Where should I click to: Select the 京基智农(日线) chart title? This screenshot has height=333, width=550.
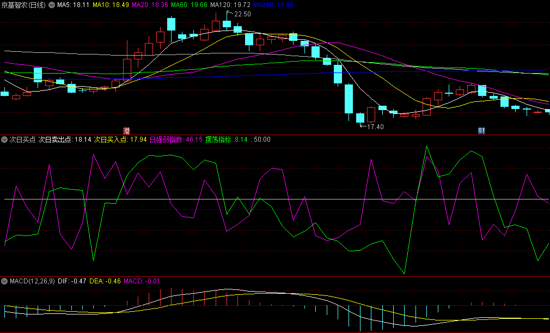(23, 5)
